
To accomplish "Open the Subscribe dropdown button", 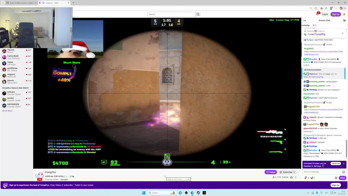I will [x=288, y=172].
